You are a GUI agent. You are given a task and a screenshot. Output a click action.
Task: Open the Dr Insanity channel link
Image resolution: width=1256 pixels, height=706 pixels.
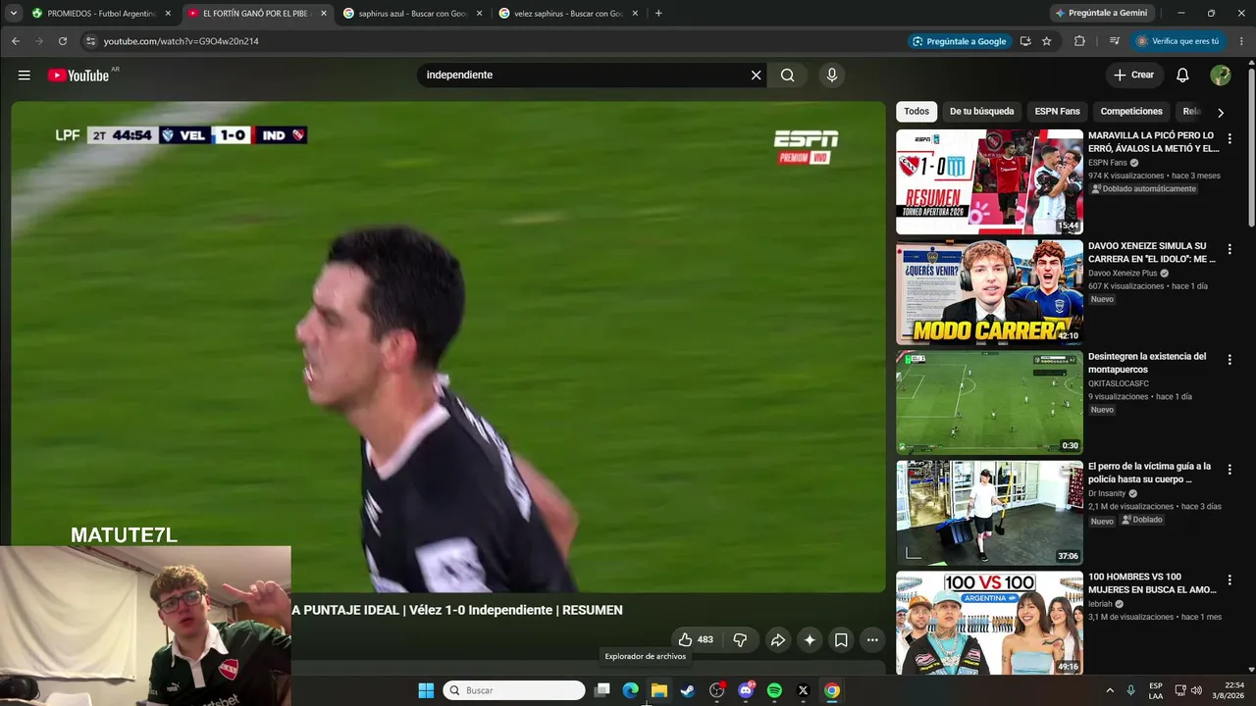point(1107,493)
